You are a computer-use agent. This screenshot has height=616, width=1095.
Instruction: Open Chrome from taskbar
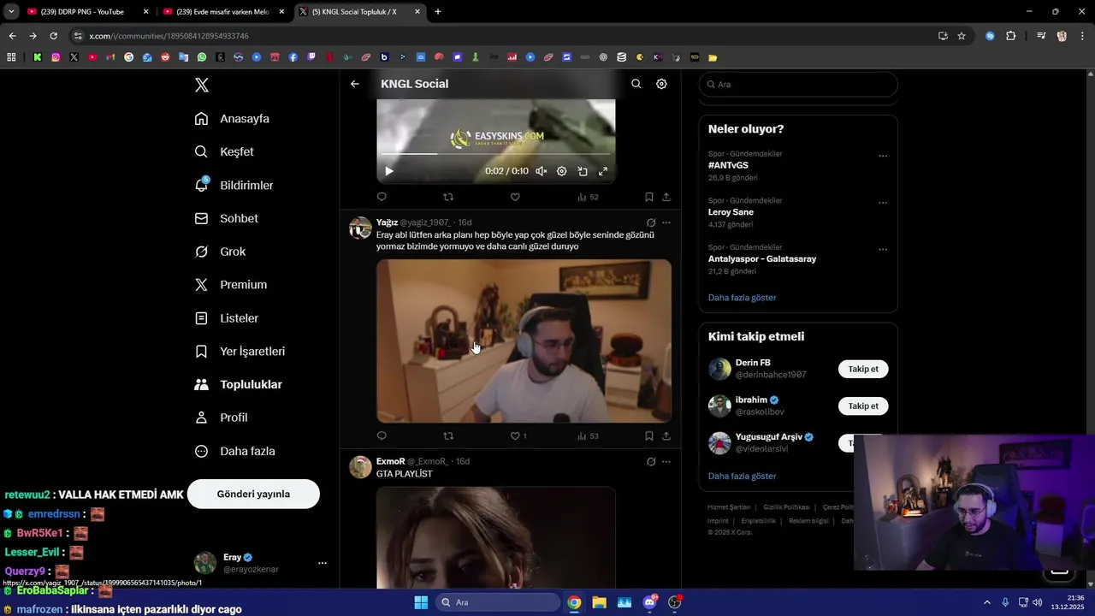(574, 602)
